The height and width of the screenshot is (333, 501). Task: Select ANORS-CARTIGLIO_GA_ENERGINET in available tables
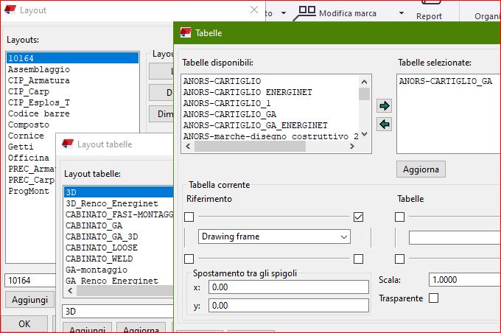pos(255,125)
